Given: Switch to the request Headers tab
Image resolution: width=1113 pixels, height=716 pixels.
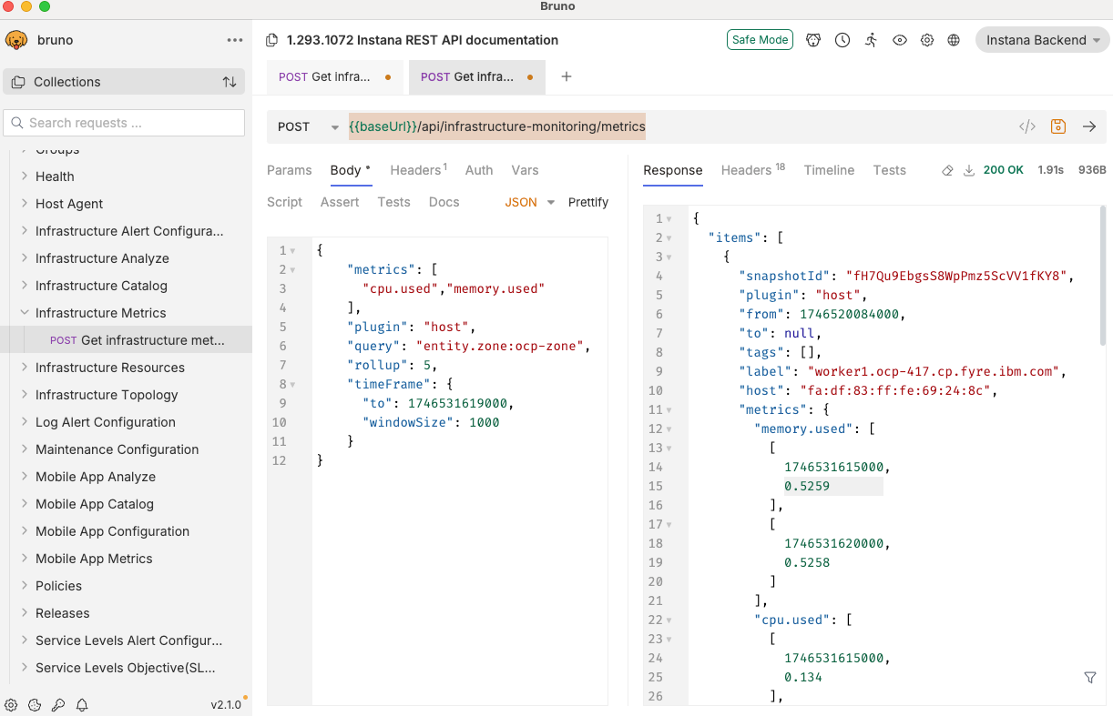Looking at the screenshot, I should pos(418,170).
